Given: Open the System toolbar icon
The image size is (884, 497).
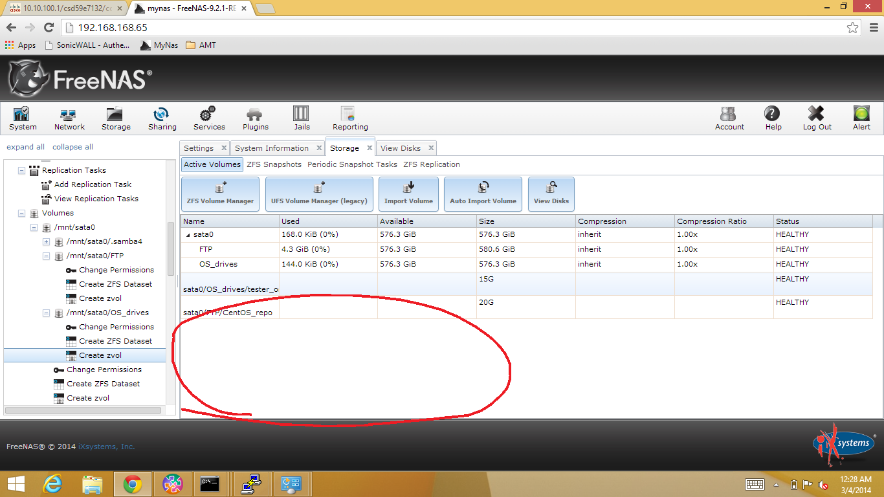Looking at the screenshot, I should pyautogui.click(x=23, y=119).
